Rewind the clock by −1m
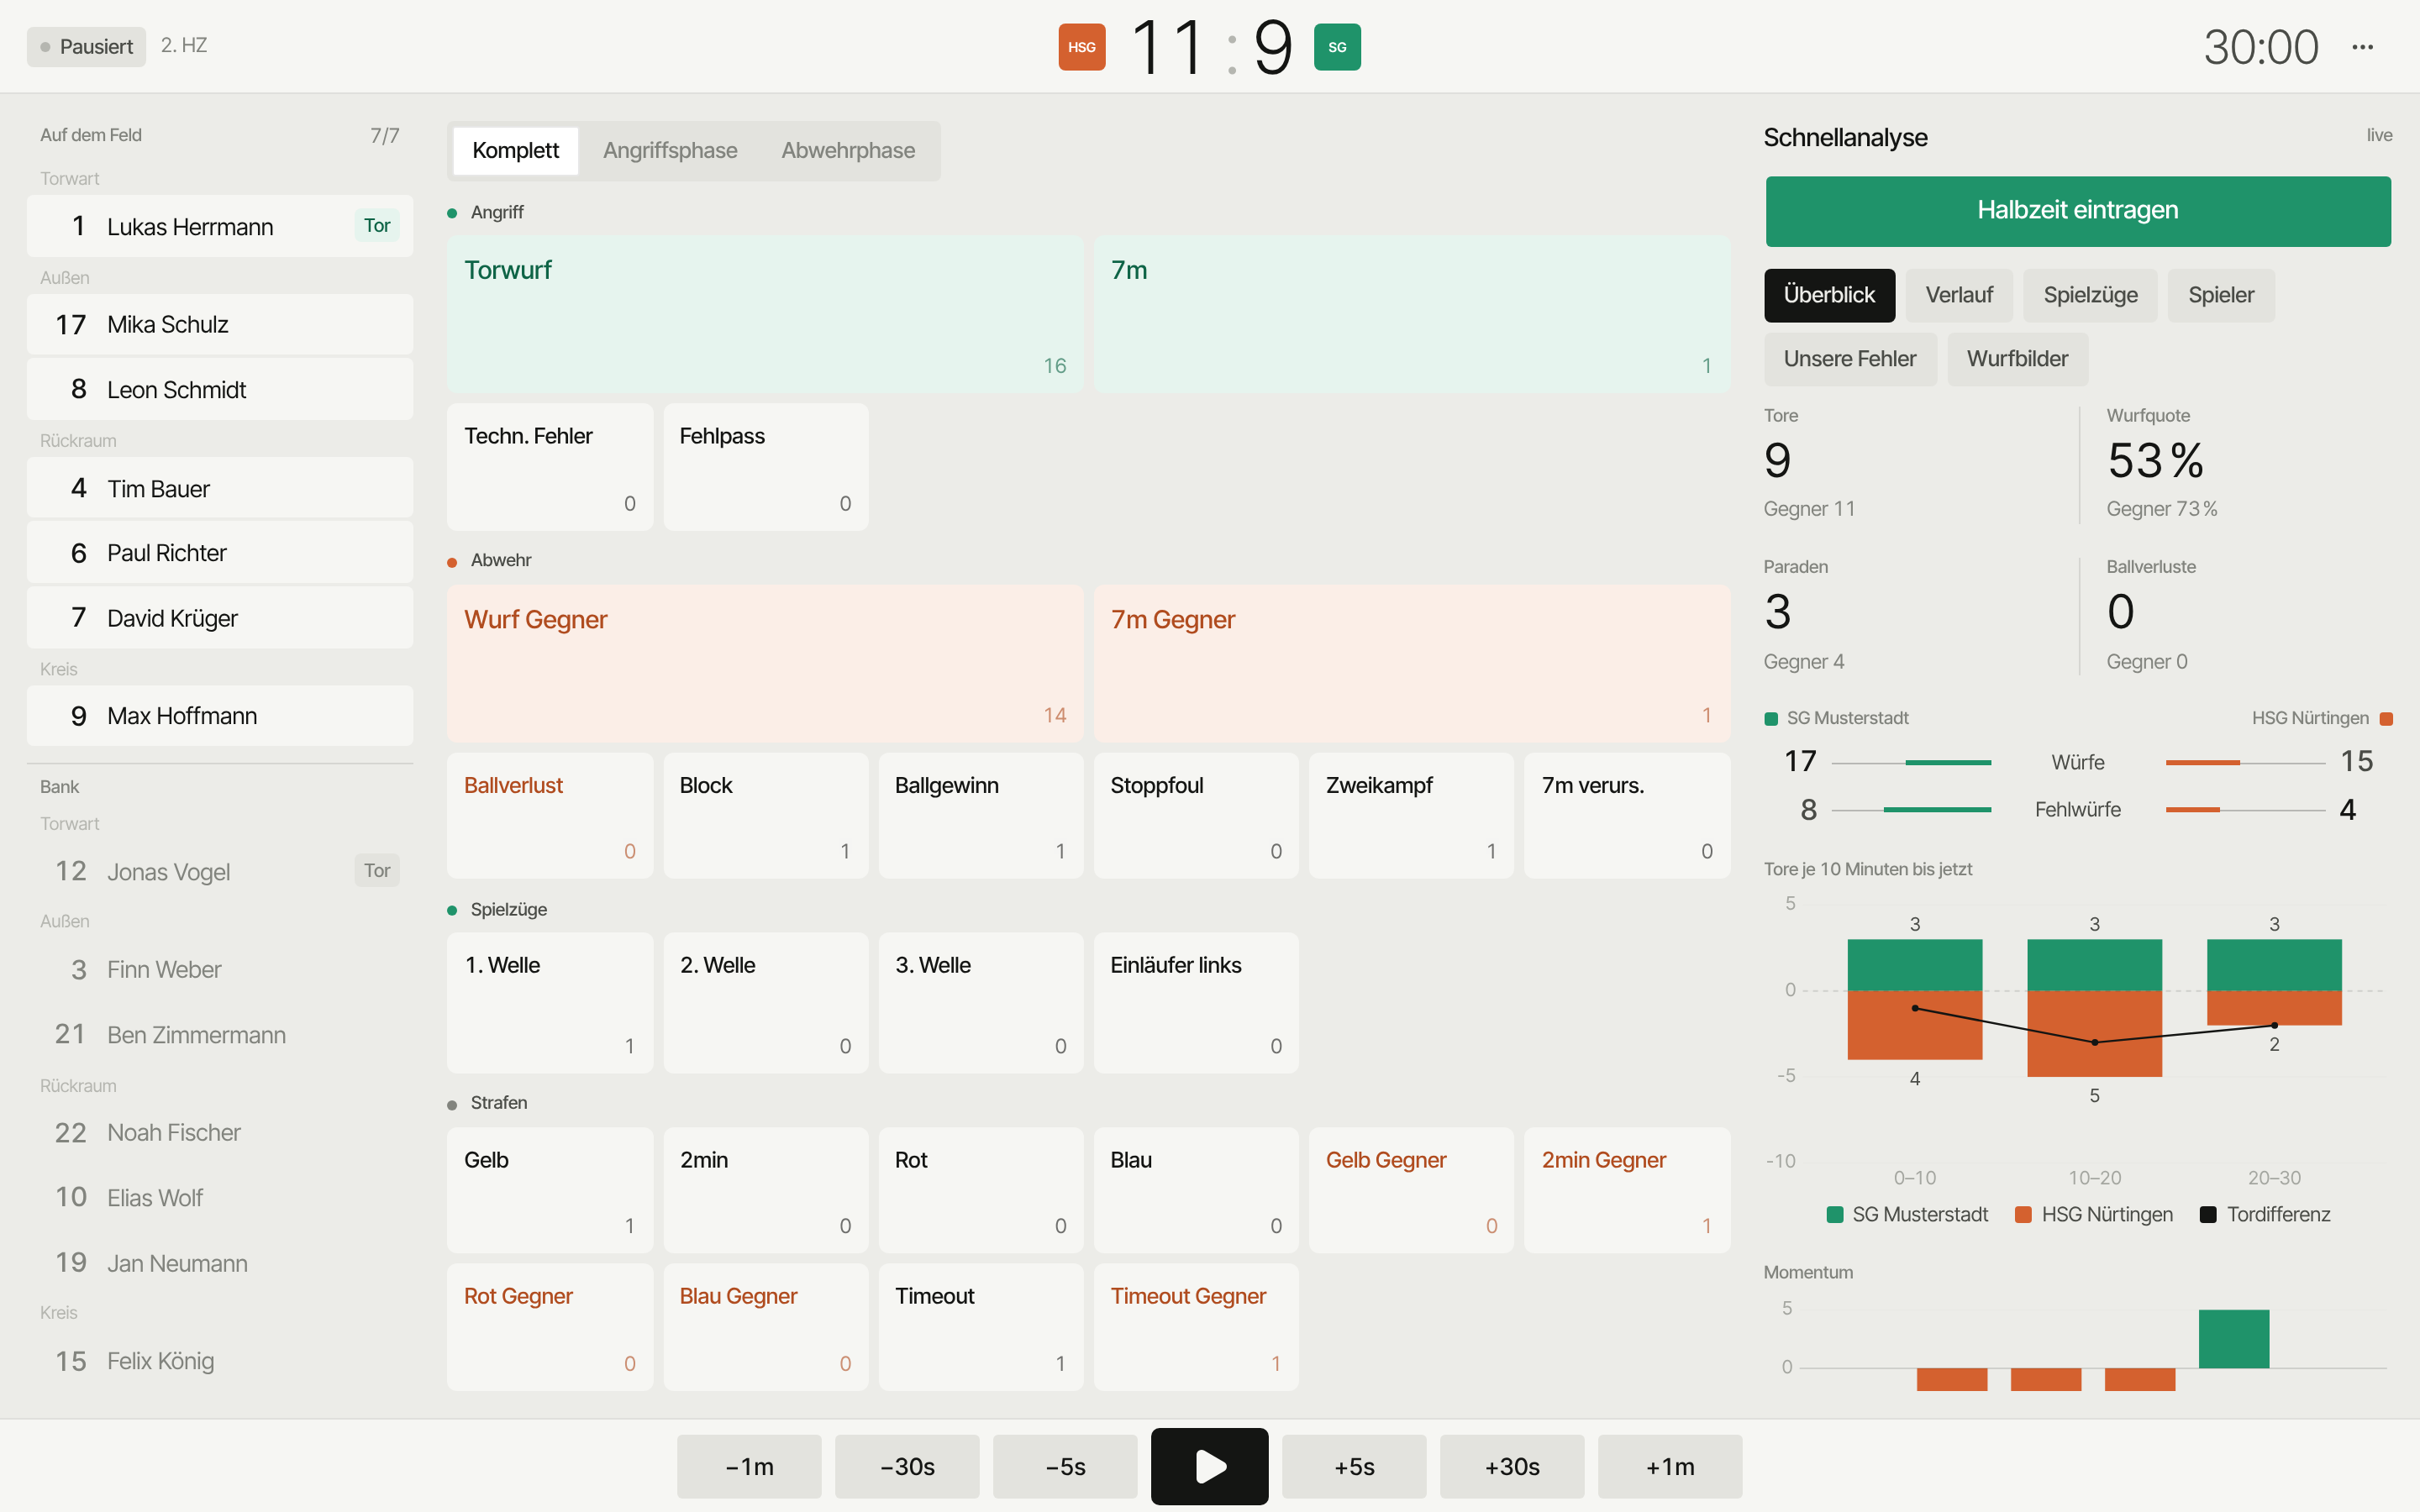This screenshot has width=2420, height=1512. click(x=749, y=1466)
